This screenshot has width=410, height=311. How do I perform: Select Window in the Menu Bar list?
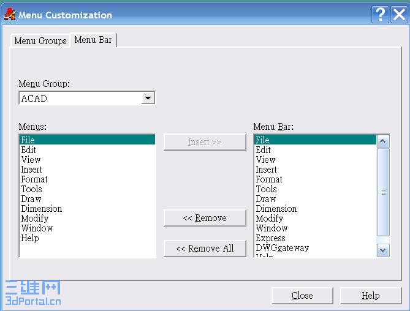tap(316, 228)
